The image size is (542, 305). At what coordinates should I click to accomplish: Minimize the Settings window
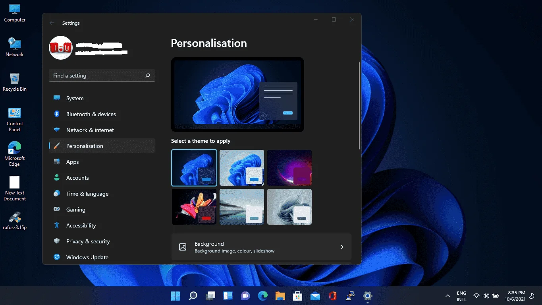pos(316,19)
